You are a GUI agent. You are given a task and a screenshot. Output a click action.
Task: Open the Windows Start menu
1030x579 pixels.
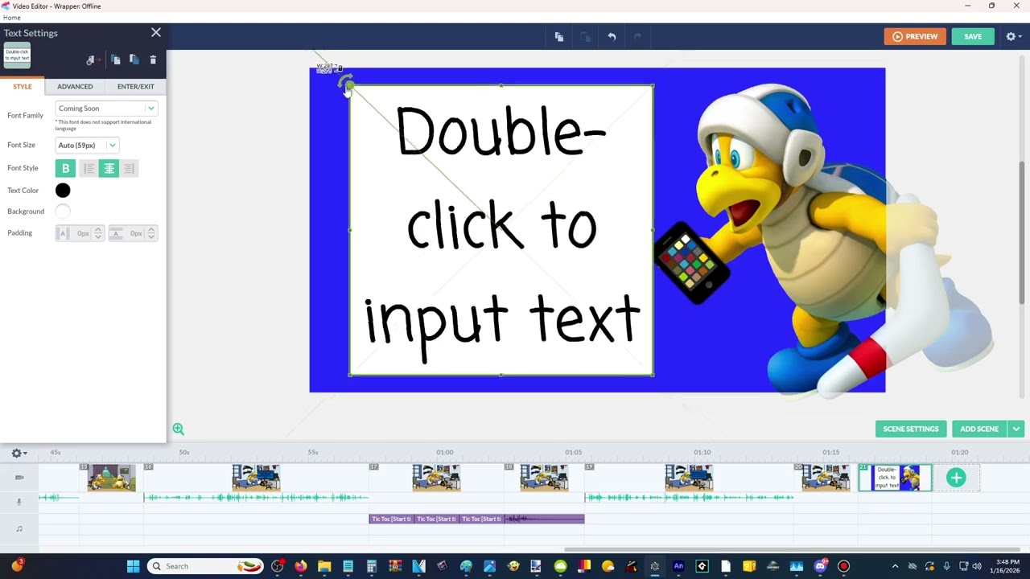point(133,566)
